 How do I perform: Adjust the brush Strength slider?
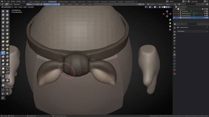coord(51,4)
